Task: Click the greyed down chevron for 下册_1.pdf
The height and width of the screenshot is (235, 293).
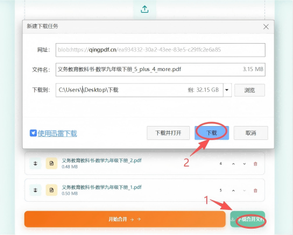Action: pyautogui.click(x=245, y=191)
